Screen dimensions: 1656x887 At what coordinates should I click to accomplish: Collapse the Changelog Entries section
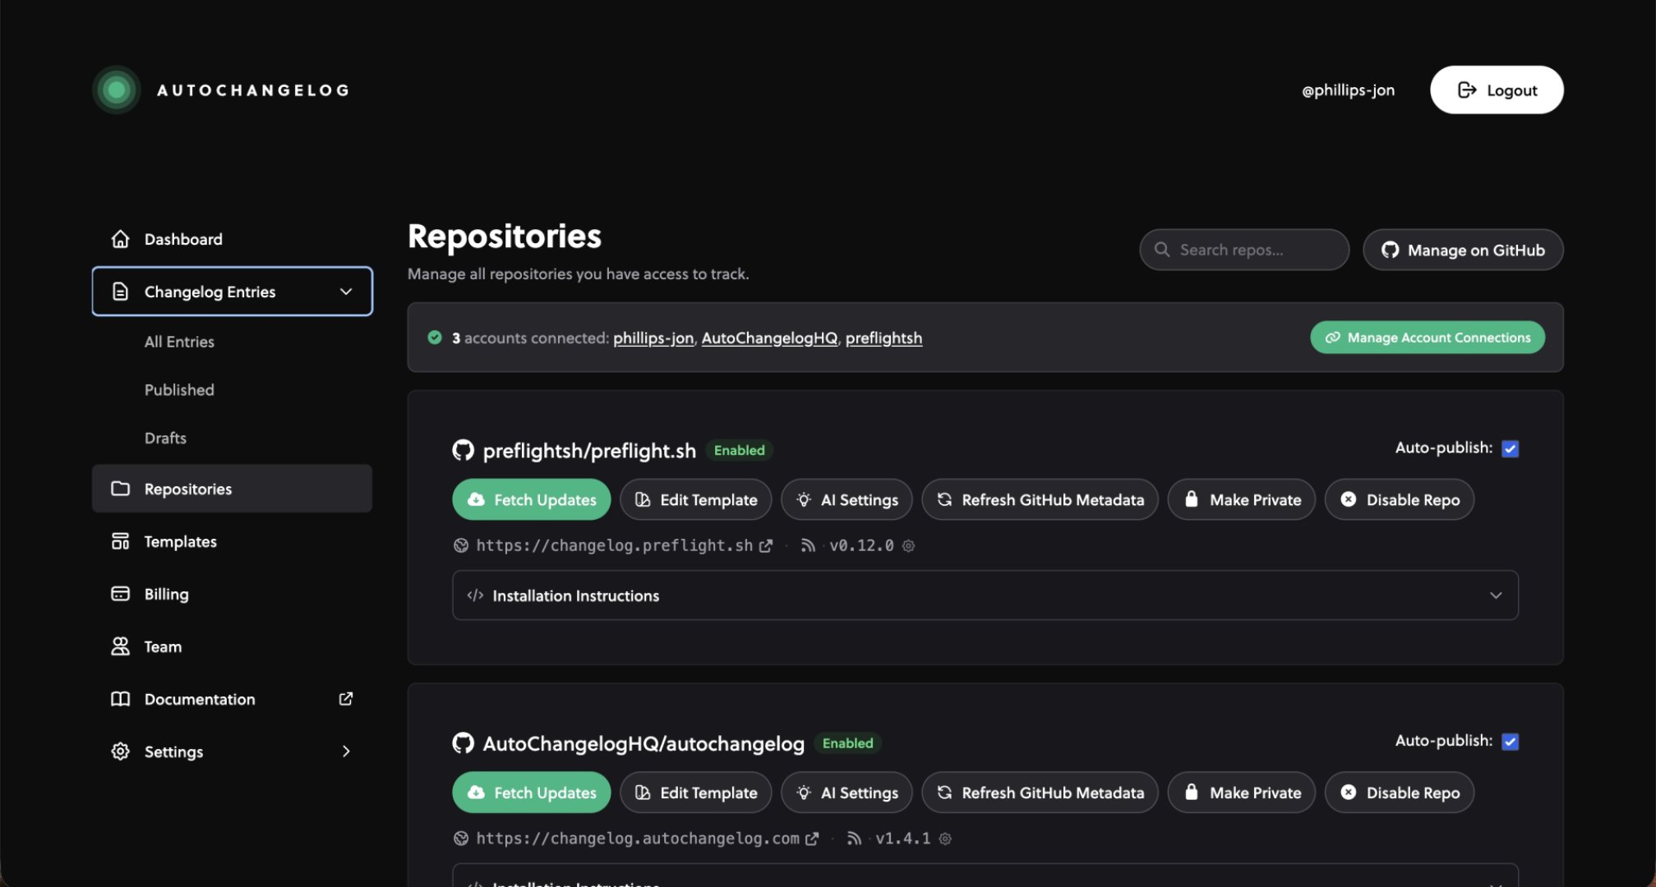coord(344,291)
